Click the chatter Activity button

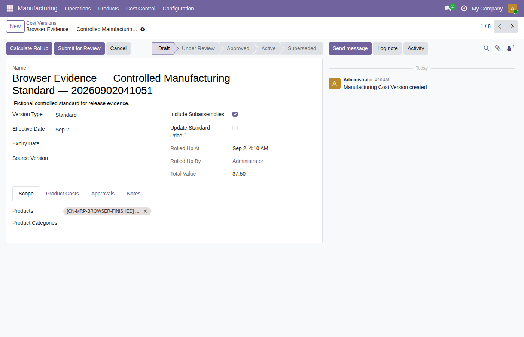click(x=416, y=48)
